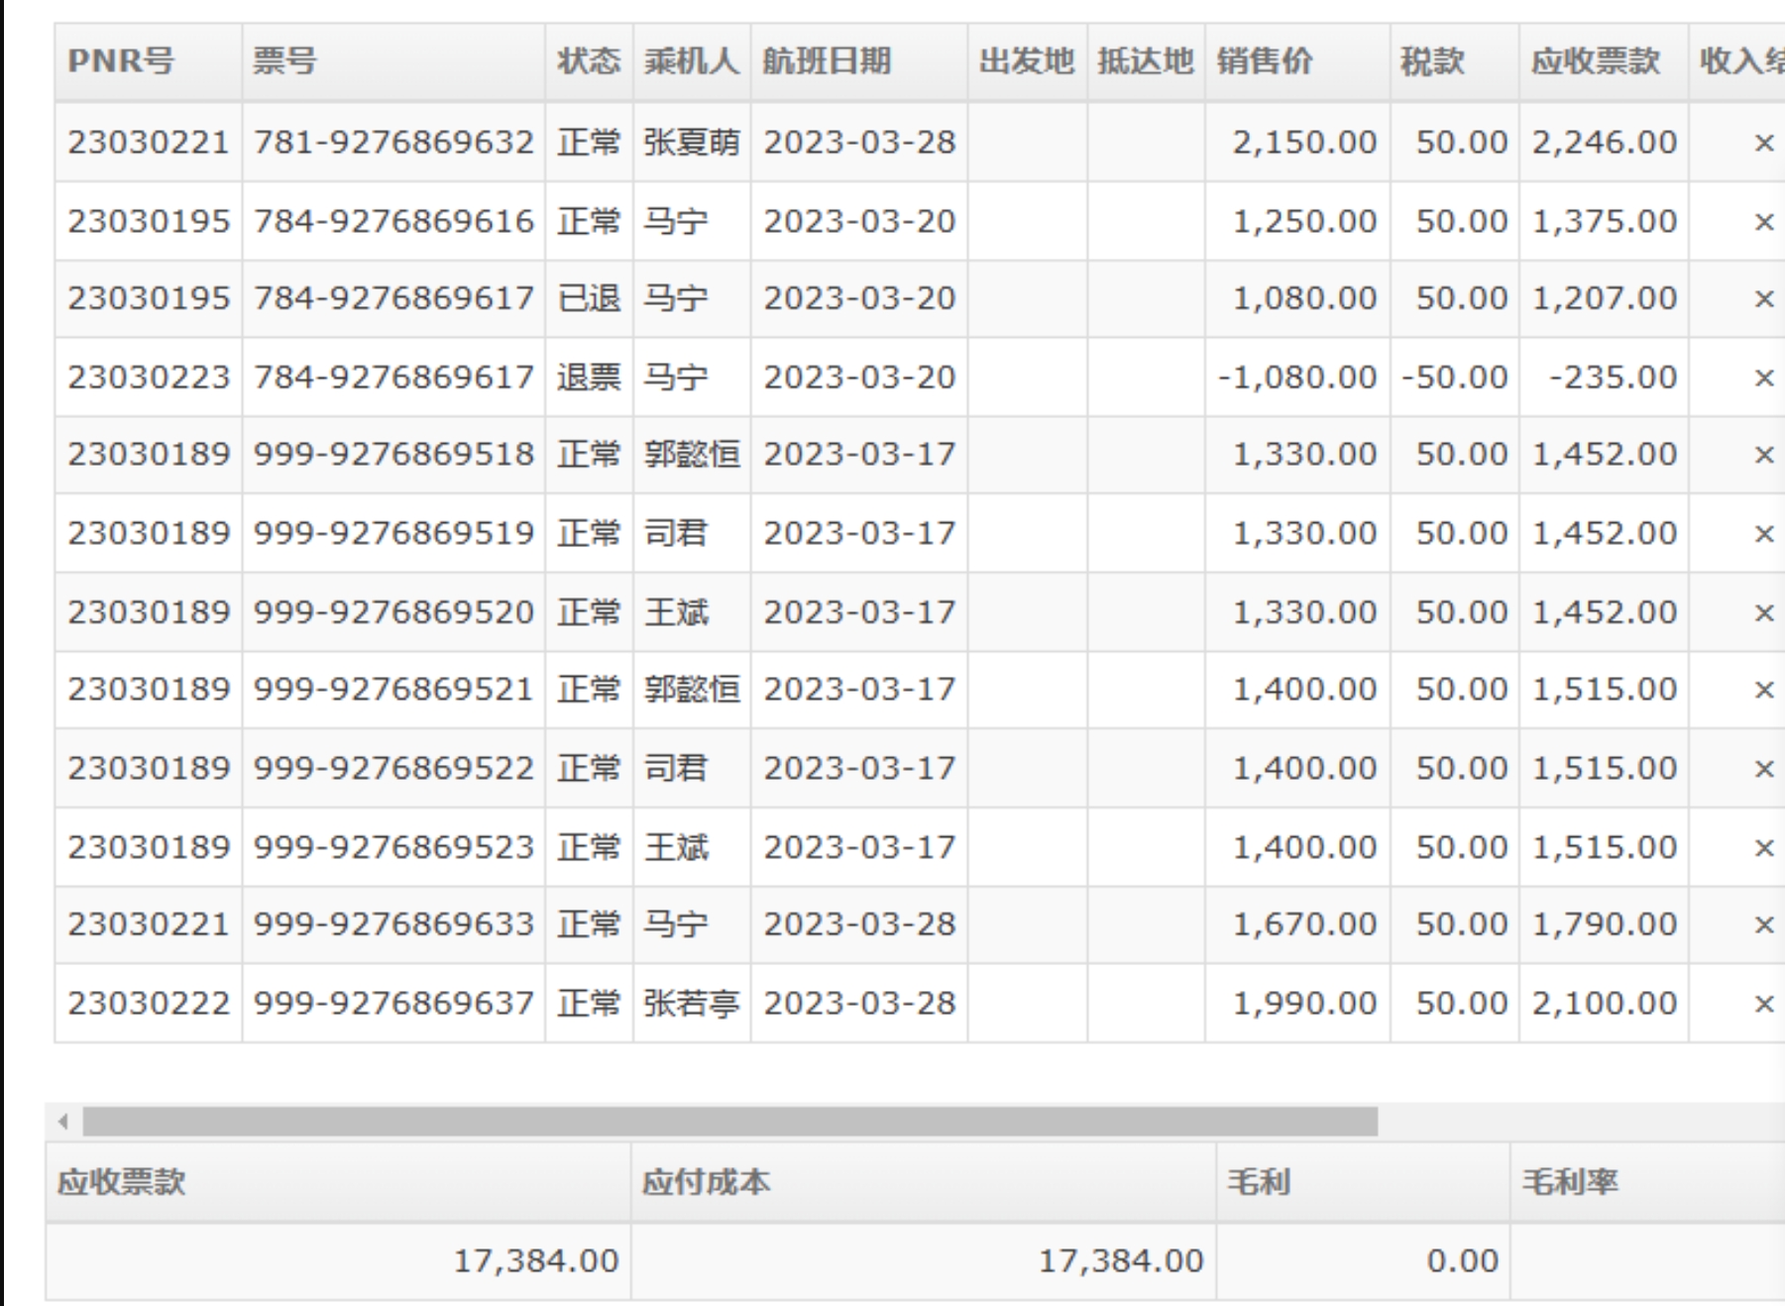Click the × icon in ticket 784-9276869616 row
1785x1306 pixels.
click(1763, 221)
